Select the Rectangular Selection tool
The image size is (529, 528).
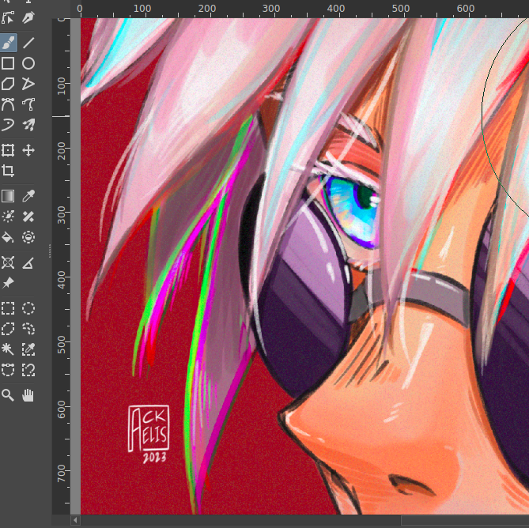(8, 308)
